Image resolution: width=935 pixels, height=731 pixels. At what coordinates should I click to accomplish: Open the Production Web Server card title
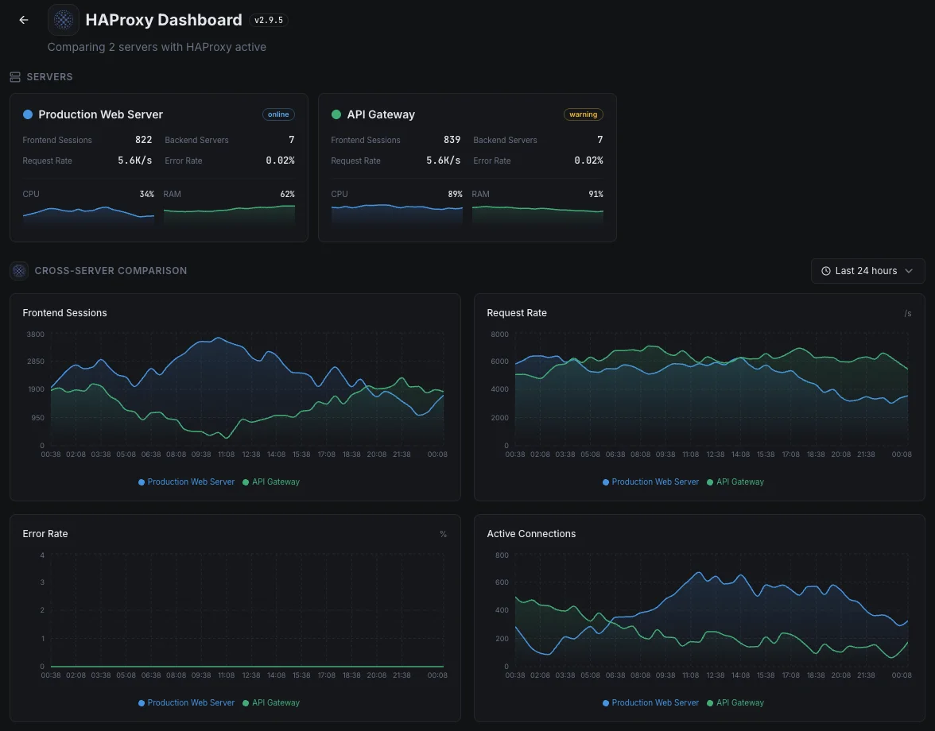point(101,114)
